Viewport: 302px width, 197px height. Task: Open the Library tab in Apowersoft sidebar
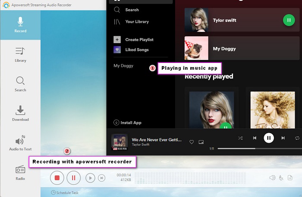pos(20,55)
